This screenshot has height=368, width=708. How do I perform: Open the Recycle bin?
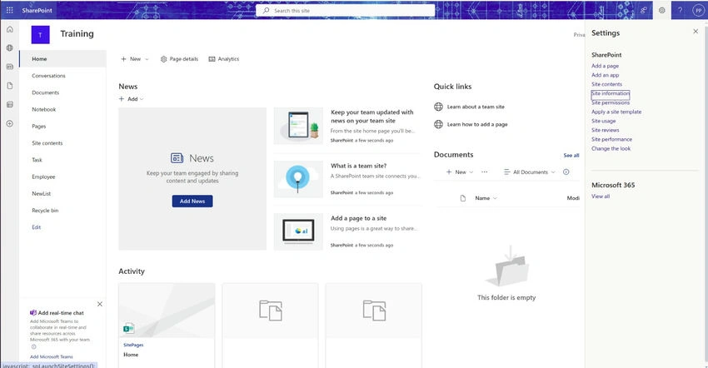45,211
